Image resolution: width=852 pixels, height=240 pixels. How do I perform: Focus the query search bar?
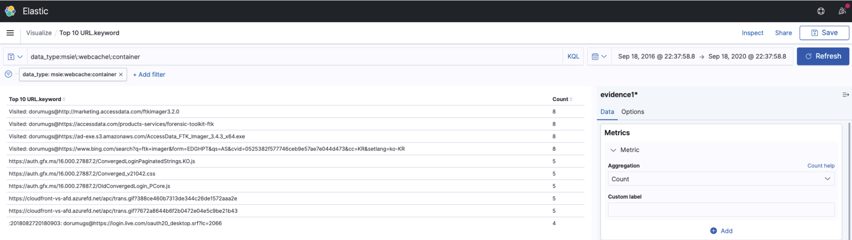click(295, 56)
